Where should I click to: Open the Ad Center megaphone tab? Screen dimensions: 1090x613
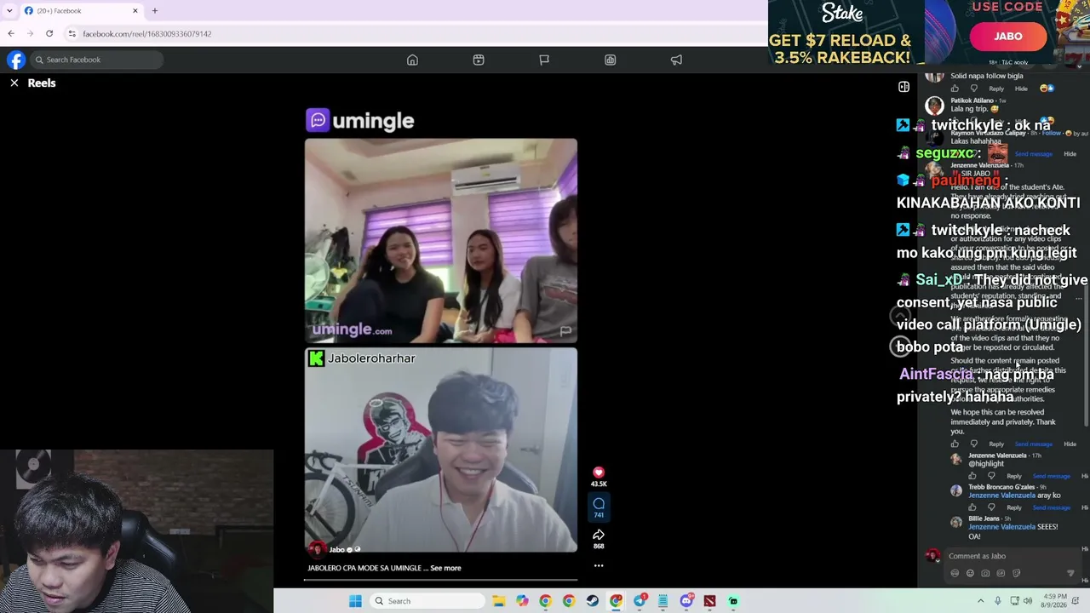676,60
